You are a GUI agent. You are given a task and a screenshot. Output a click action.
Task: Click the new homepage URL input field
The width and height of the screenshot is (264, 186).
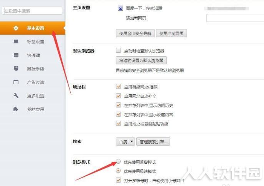[235, 18]
